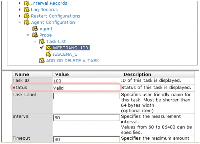Screen dimensions: 200x144
Task: Open ADD OR DELETE A TASK link
Action: click(72, 61)
